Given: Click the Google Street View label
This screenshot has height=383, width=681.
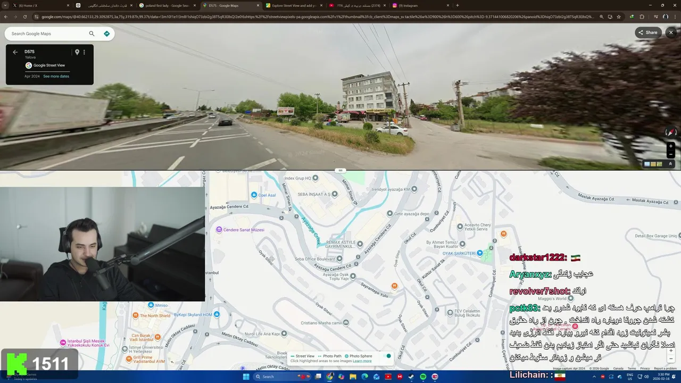Looking at the screenshot, I should [49, 65].
